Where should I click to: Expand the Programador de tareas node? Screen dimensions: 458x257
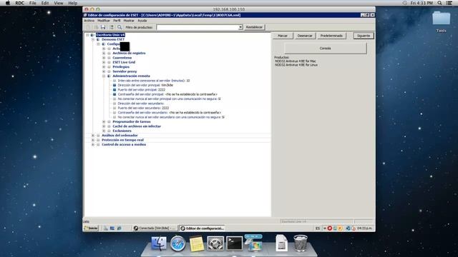point(104,121)
